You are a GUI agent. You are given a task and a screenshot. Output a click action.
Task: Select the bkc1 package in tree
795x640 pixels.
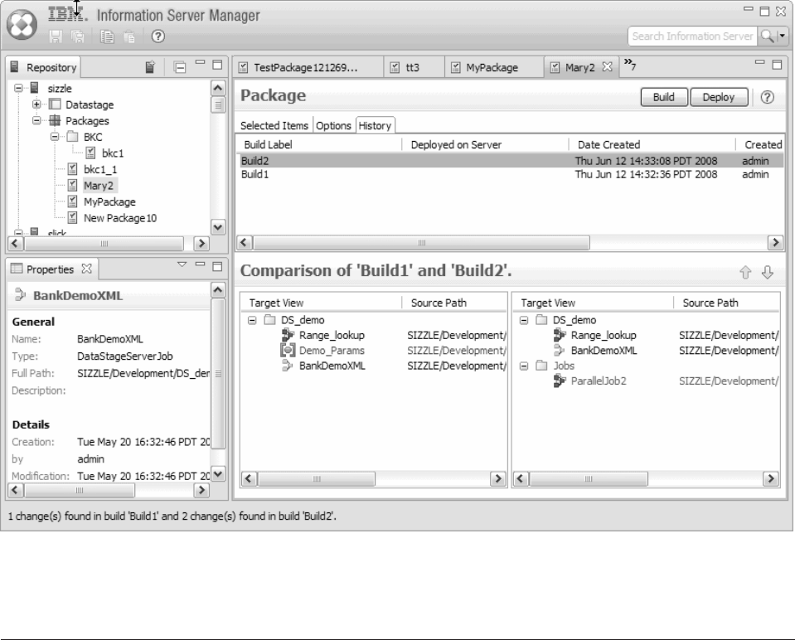(113, 153)
